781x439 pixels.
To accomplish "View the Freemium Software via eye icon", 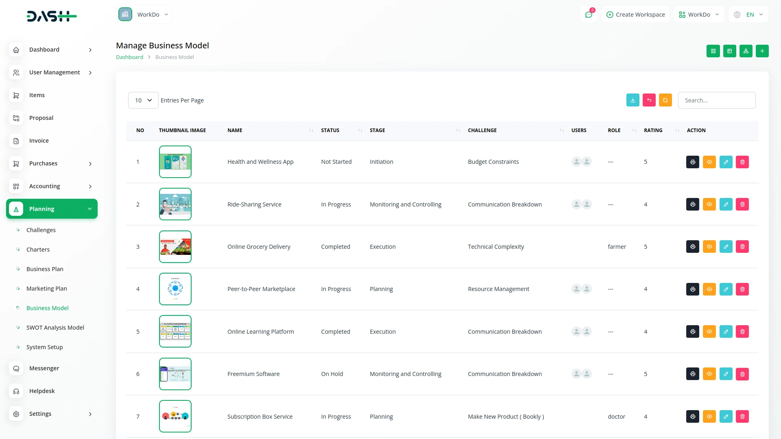I will 709,374.
